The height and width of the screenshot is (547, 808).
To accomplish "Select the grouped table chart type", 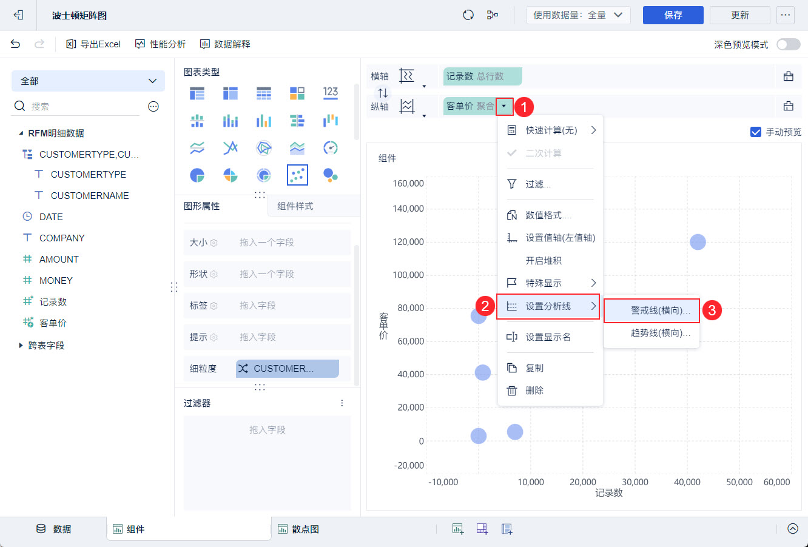I will click(197, 93).
